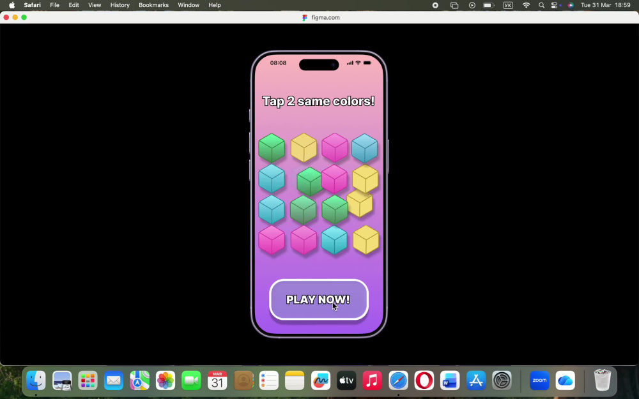This screenshot has height=399, width=639.
Task: Open Control Center in the menu bar
Action: pos(554,5)
